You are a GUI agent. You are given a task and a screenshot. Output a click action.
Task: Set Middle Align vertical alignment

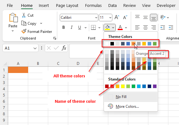(x=146, y=18)
